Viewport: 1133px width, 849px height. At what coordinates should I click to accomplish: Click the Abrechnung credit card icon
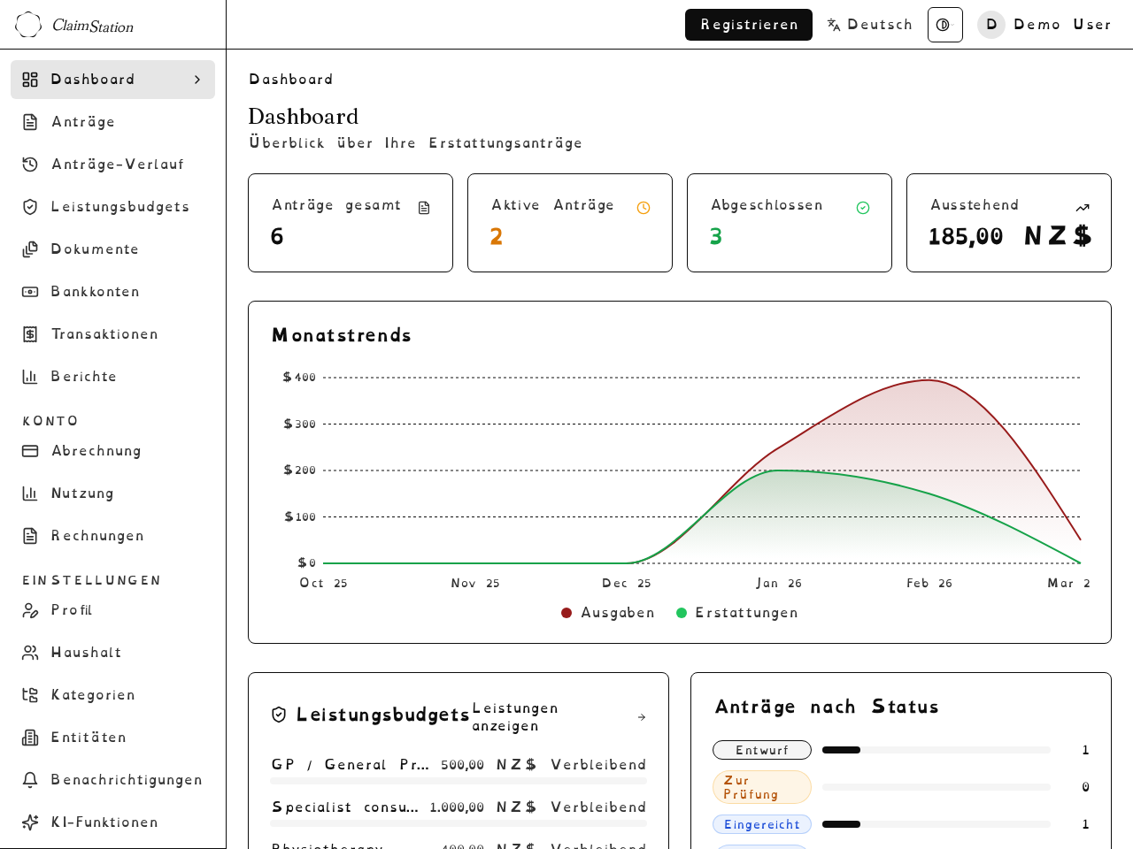click(x=30, y=451)
